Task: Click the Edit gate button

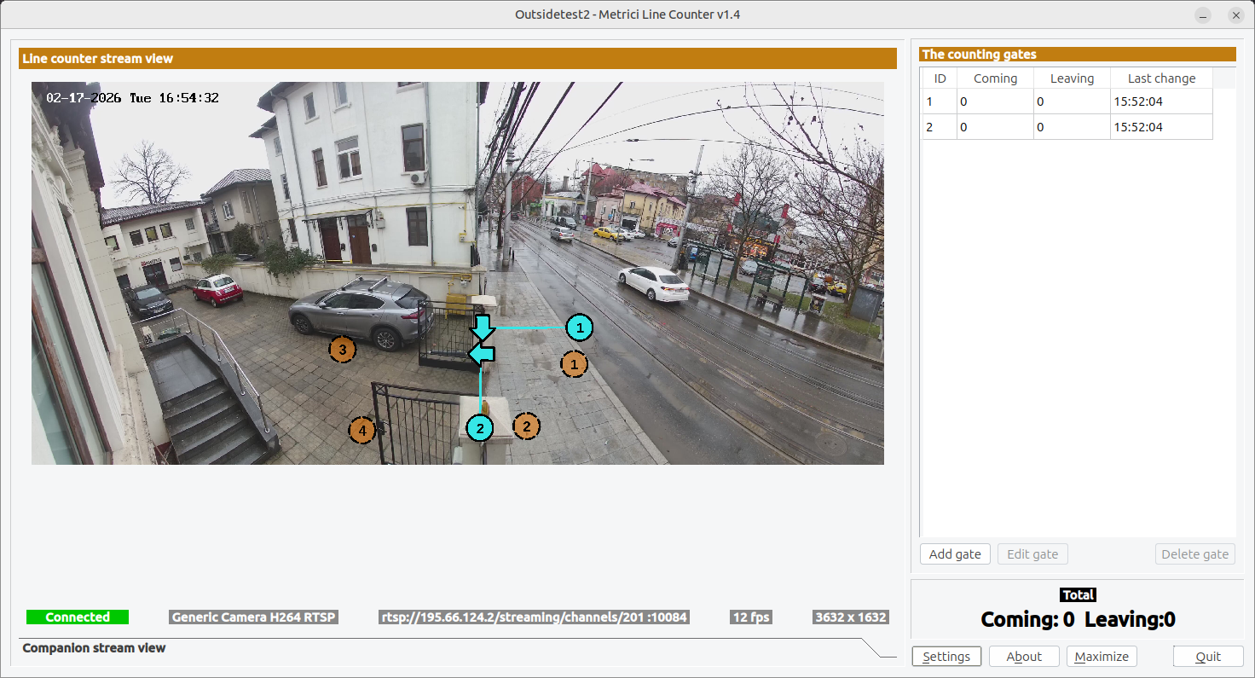Action: tap(1032, 554)
